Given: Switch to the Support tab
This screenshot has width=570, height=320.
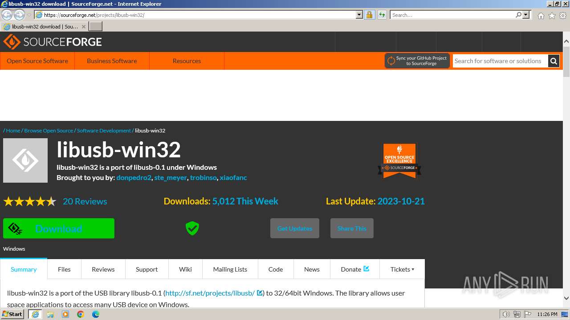Looking at the screenshot, I should (x=147, y=269).
